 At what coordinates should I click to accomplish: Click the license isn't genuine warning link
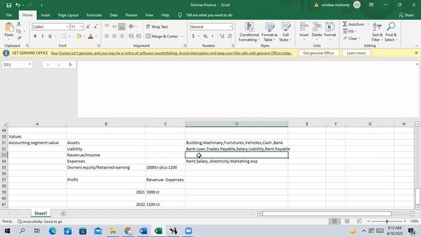click(171, 53)
